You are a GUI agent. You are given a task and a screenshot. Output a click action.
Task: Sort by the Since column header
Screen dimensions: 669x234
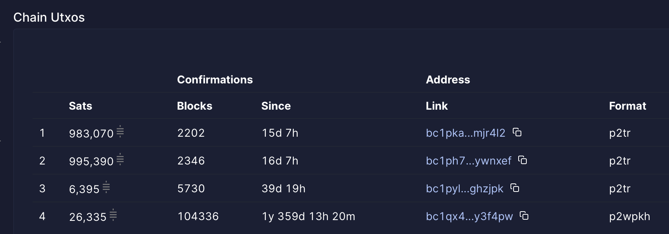pos(276,106)
